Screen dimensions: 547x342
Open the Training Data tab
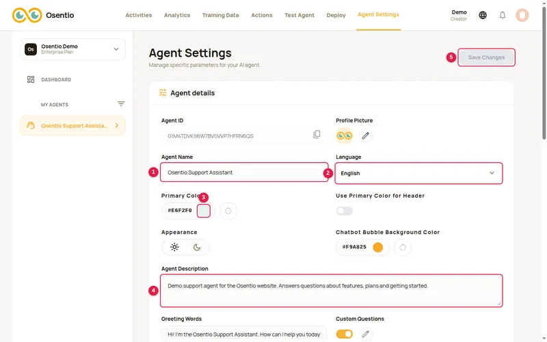pyautogui.click(x=220, y=15)
